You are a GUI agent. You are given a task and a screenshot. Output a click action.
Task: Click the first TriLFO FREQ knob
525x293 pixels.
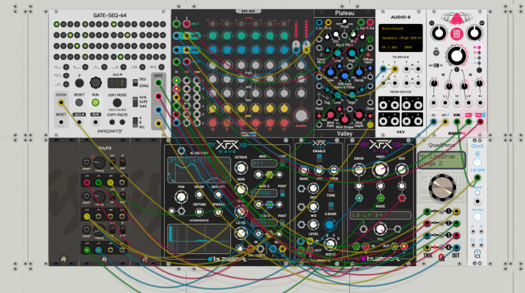click(98, 163)
